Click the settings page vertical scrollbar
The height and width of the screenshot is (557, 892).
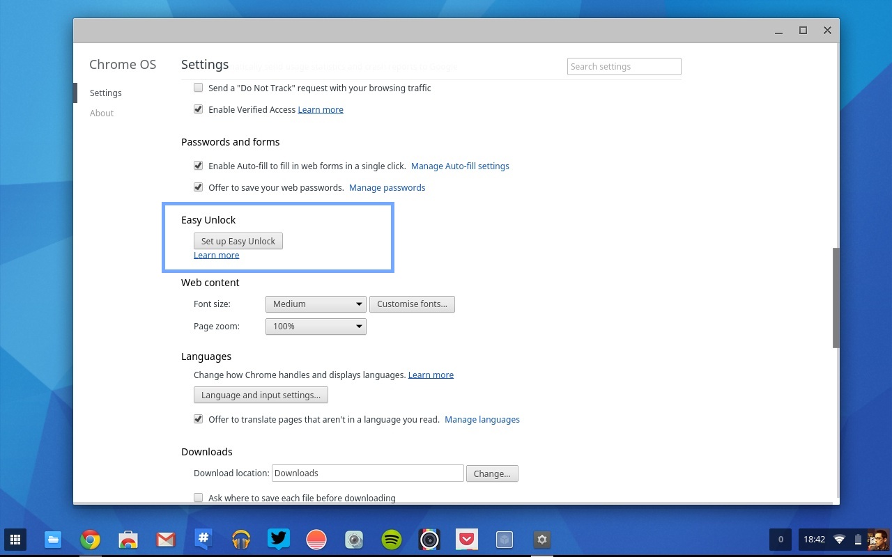(836, 297)
